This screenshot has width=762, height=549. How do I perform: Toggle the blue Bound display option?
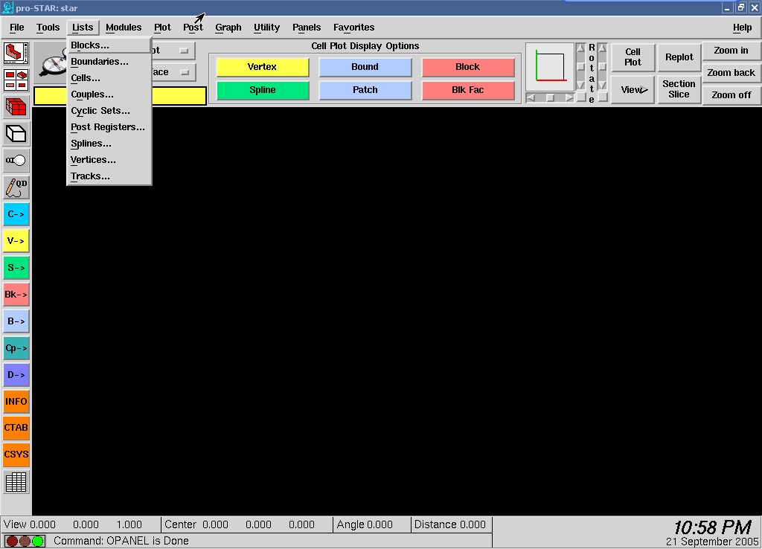point(365,67)
